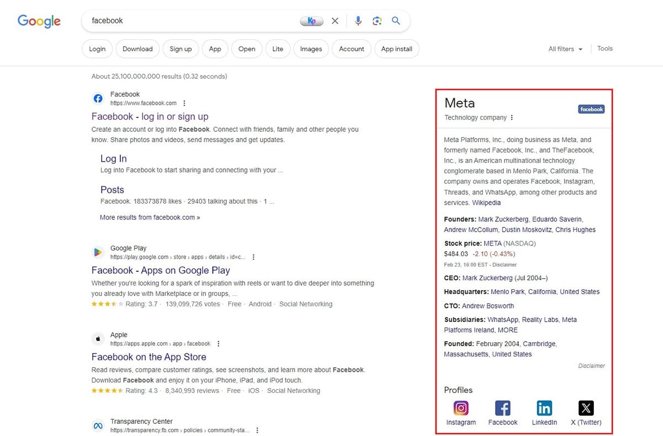Click the 8,340,993 reviews text
The width and height of the screenshot is (663, 436).
(x=192, y=391)
